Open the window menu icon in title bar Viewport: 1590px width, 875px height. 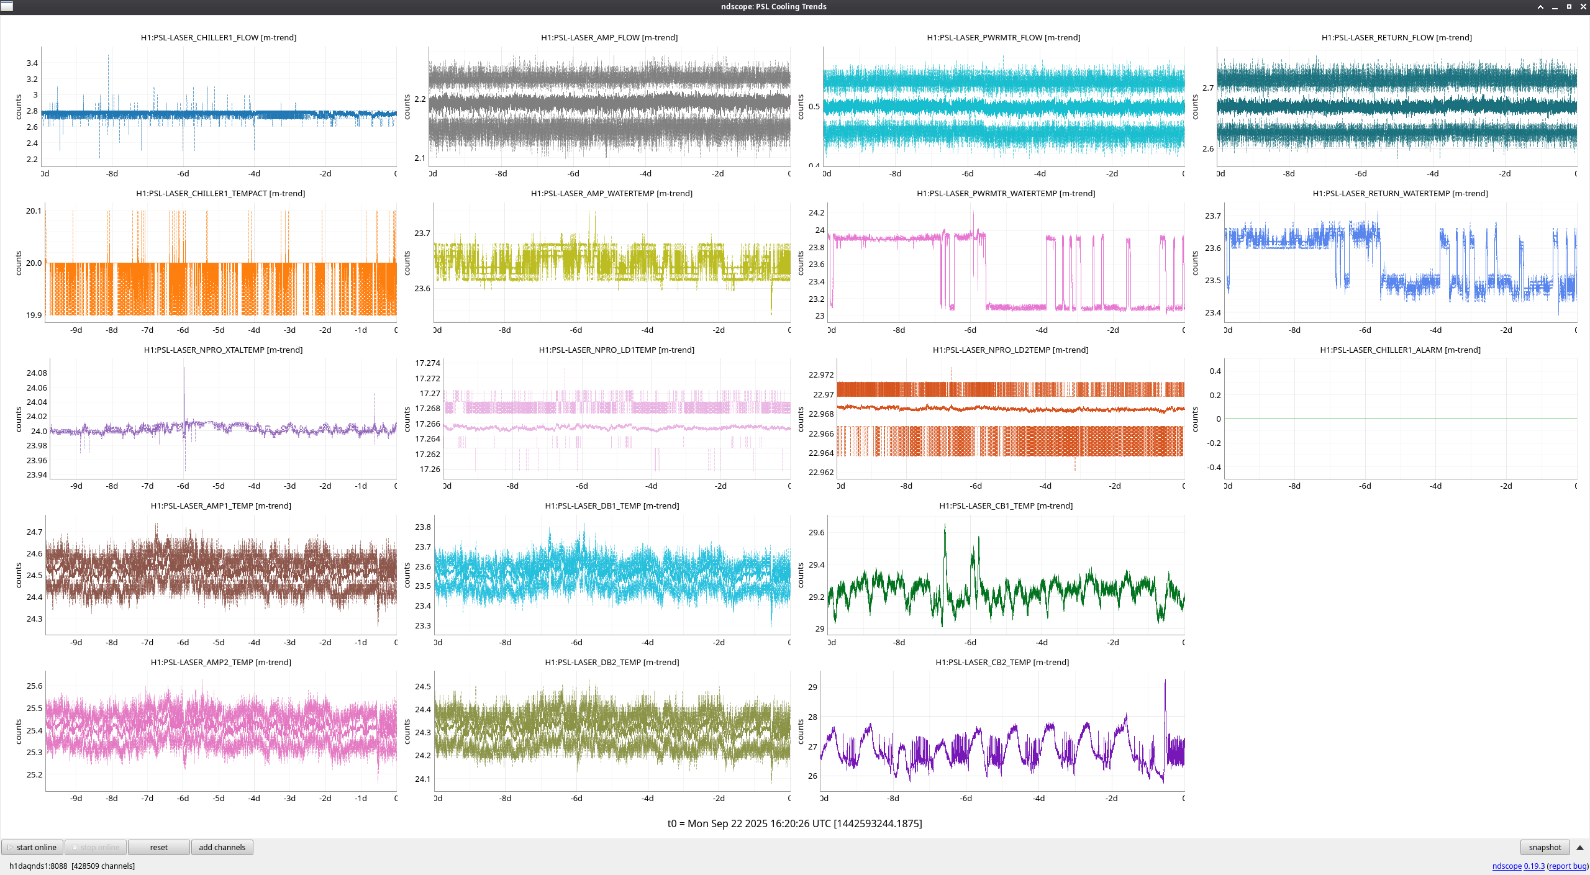coord(7,7)
